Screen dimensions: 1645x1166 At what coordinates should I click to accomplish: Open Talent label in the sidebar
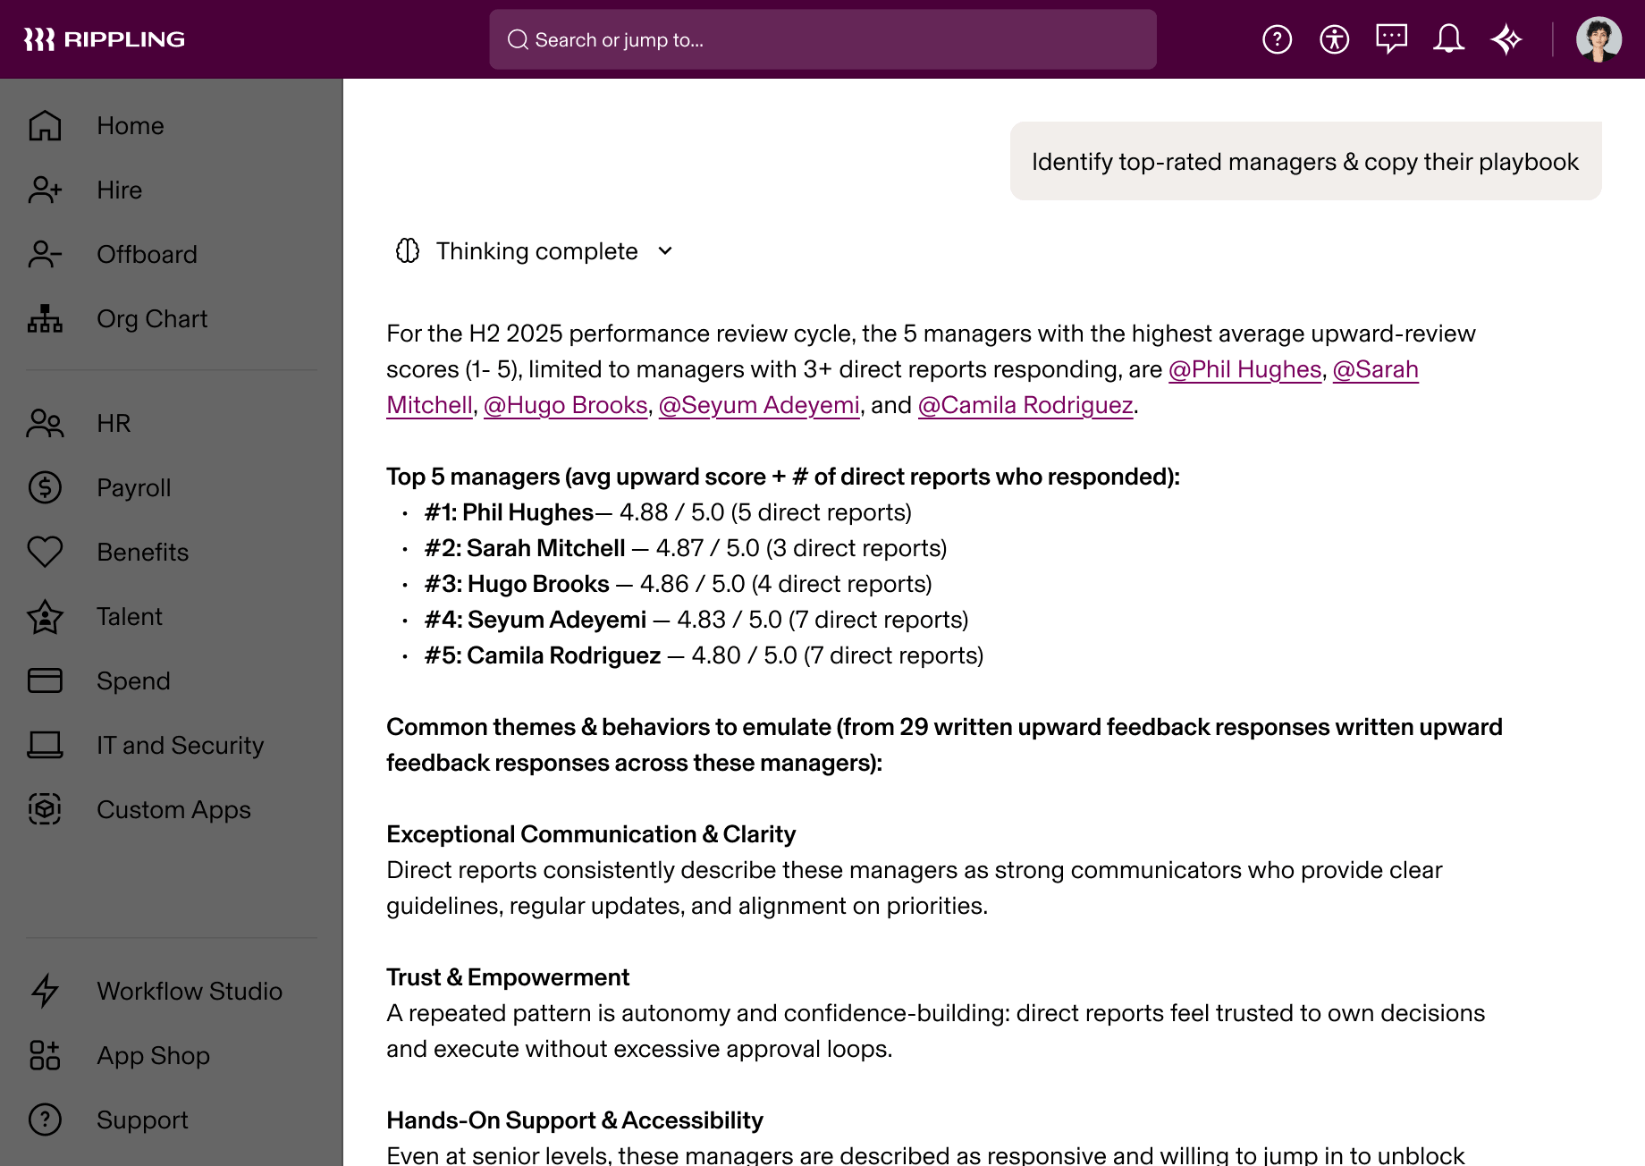[x=130, y=616]
